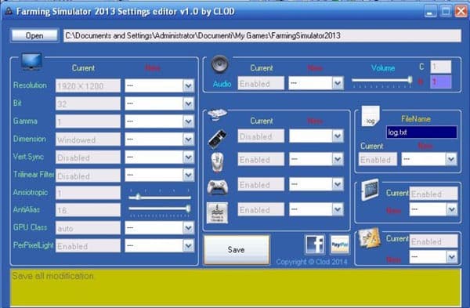Click the force feedback joystick icon
The width and height of the screenshot is (470, 308).
217,212
